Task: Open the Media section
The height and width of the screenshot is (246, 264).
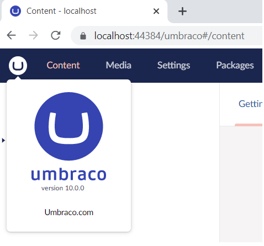Action: click(118, 65)
